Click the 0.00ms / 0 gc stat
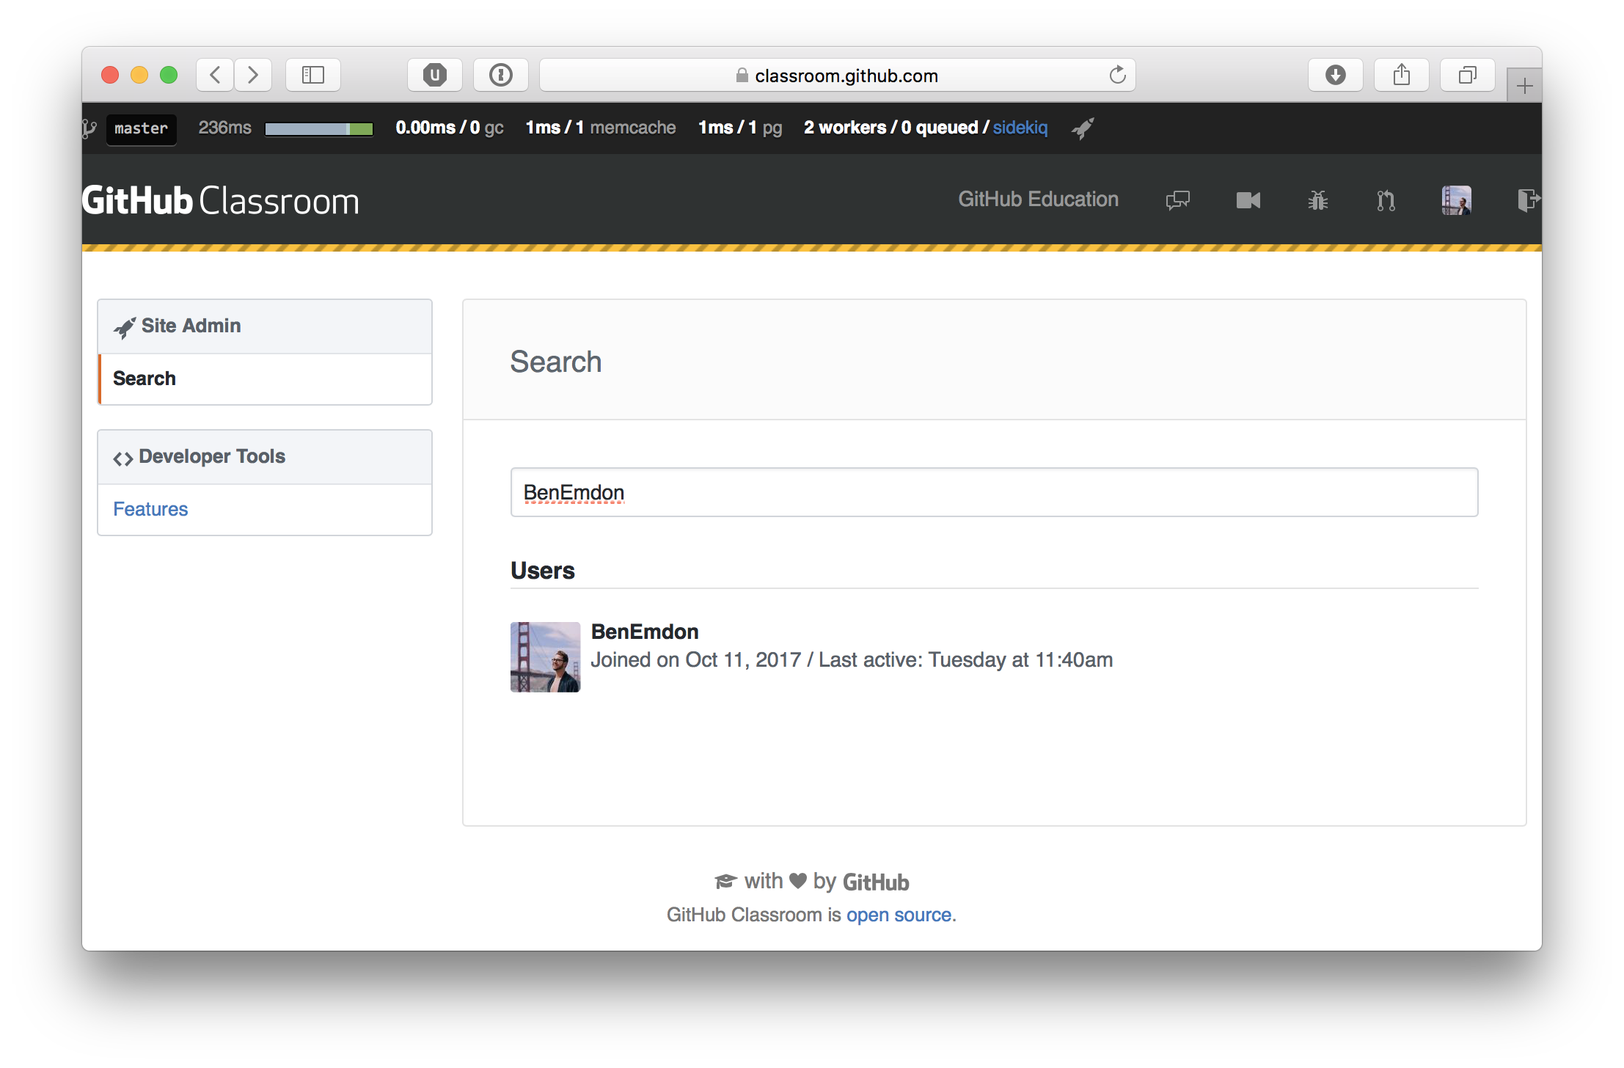This screenshot has height=1068, width=1624. (x=449, y=128)
